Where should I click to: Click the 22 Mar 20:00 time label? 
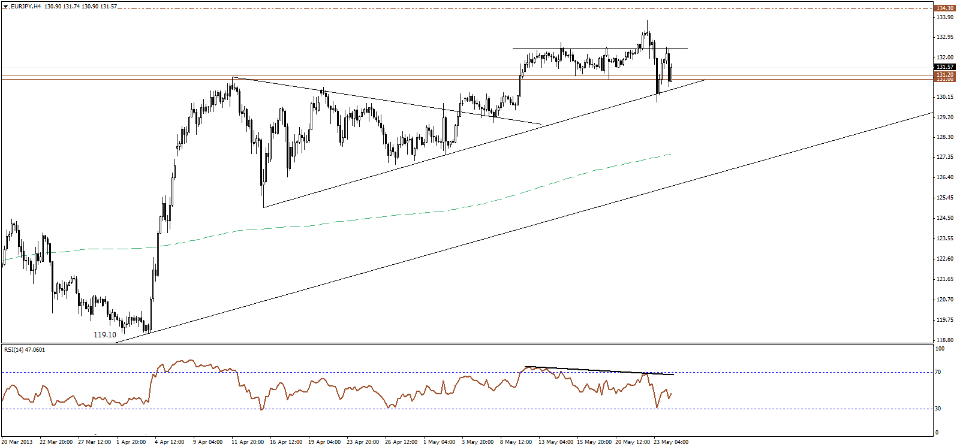(56, 442)
